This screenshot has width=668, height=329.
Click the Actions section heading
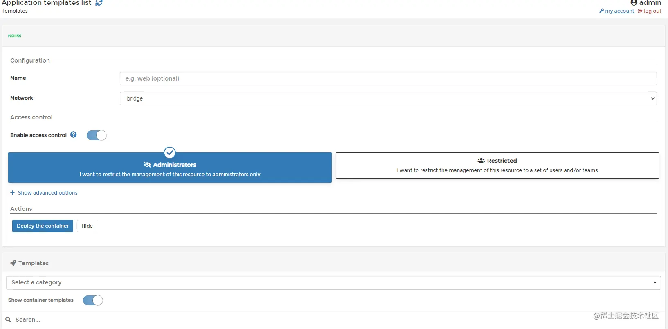(21, 209)
